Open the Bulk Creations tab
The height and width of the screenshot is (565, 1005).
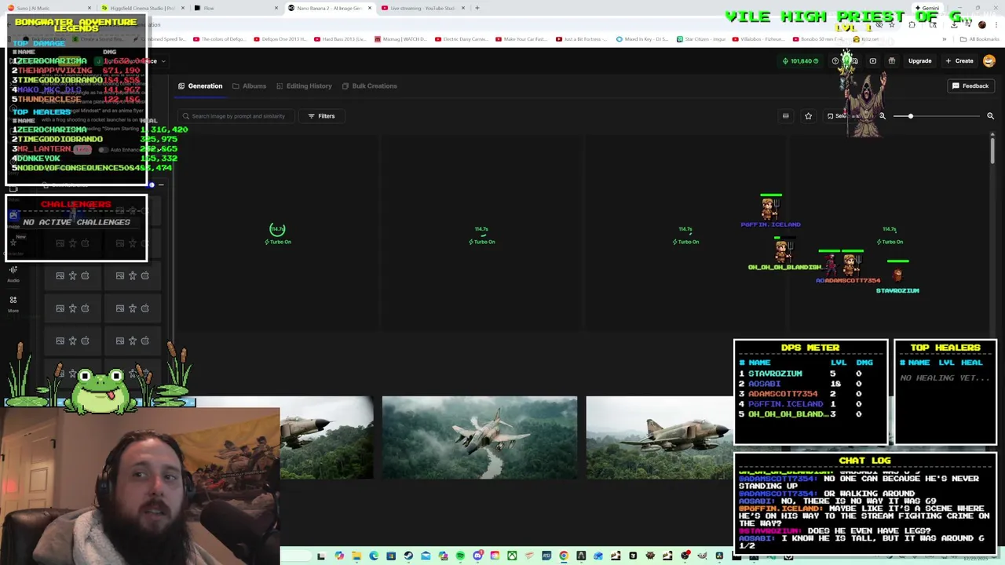click(x=369, y=86)
